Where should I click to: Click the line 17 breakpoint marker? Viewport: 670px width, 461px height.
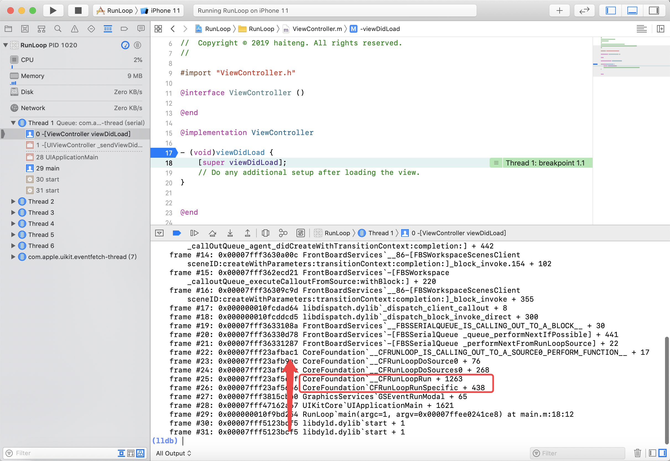165,153
